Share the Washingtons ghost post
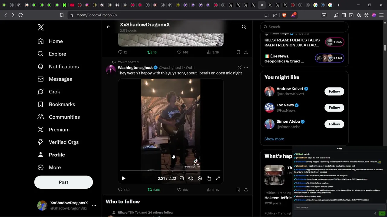Image resolution: width=387 pixels, height=217 pixels. [246, 190]
